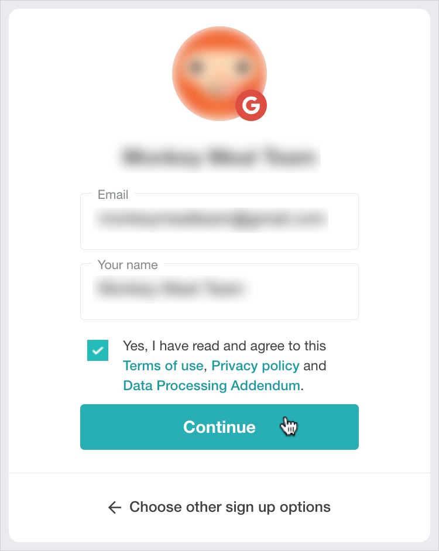Image resolution: width=439 pixels, height=551 pixels.
Task: Open the Terms of use link
Action: (x=163, y=366)
